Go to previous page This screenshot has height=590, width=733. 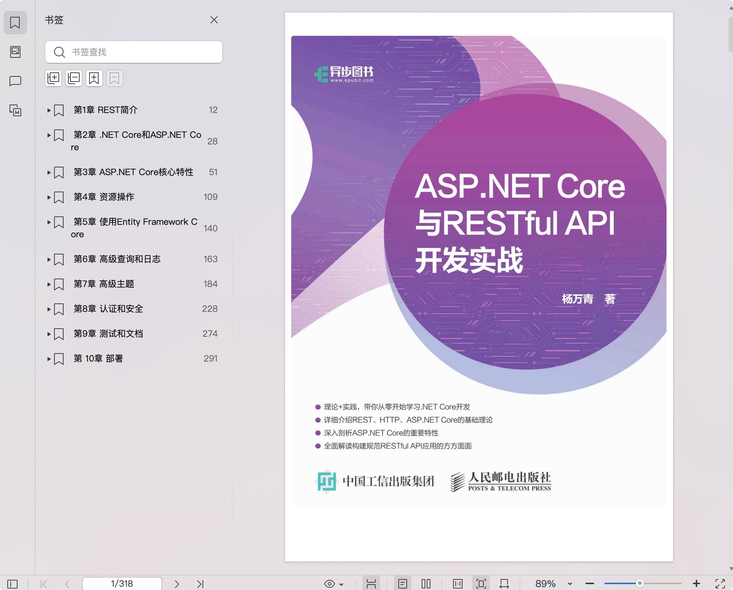pos(67,584)
